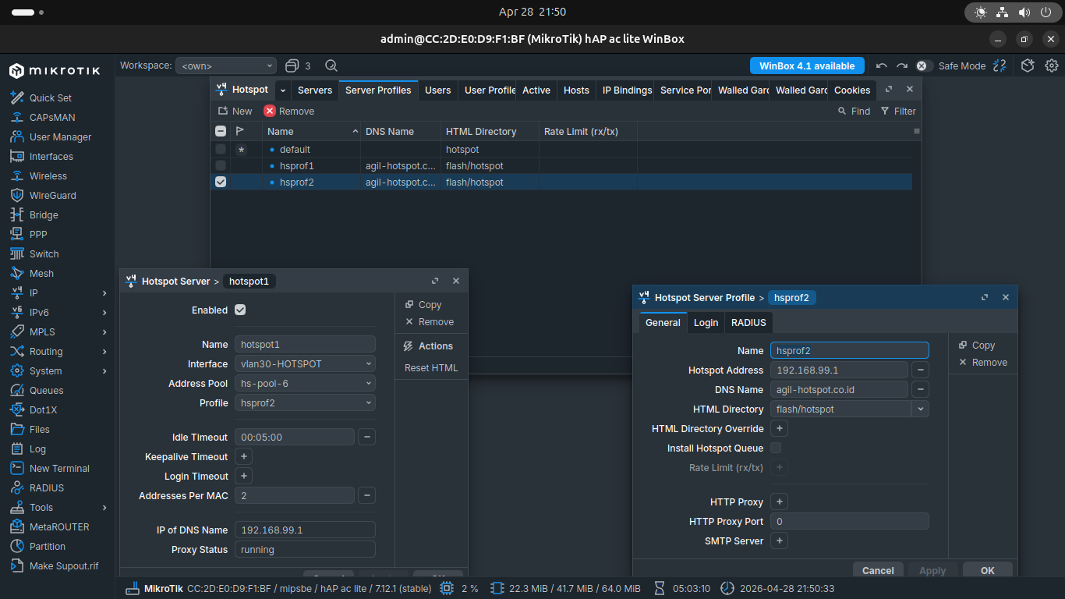Expand the System submenu in the sidebar
This screenshot has width=1065, height=599.
104,371
